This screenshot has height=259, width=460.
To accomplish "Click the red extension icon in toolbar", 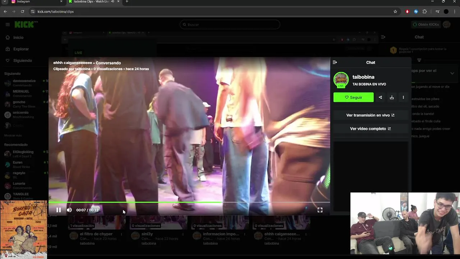I will 407,12.
